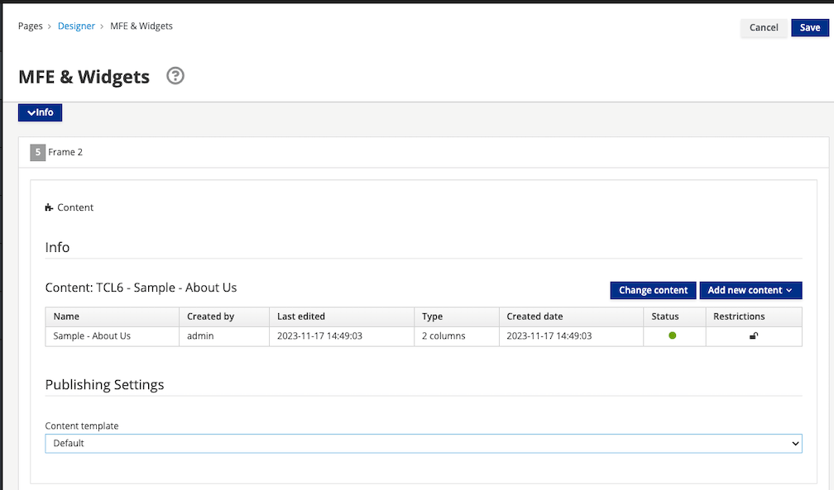
Task: Expand the Info section toggle
Action: (41, 112)
